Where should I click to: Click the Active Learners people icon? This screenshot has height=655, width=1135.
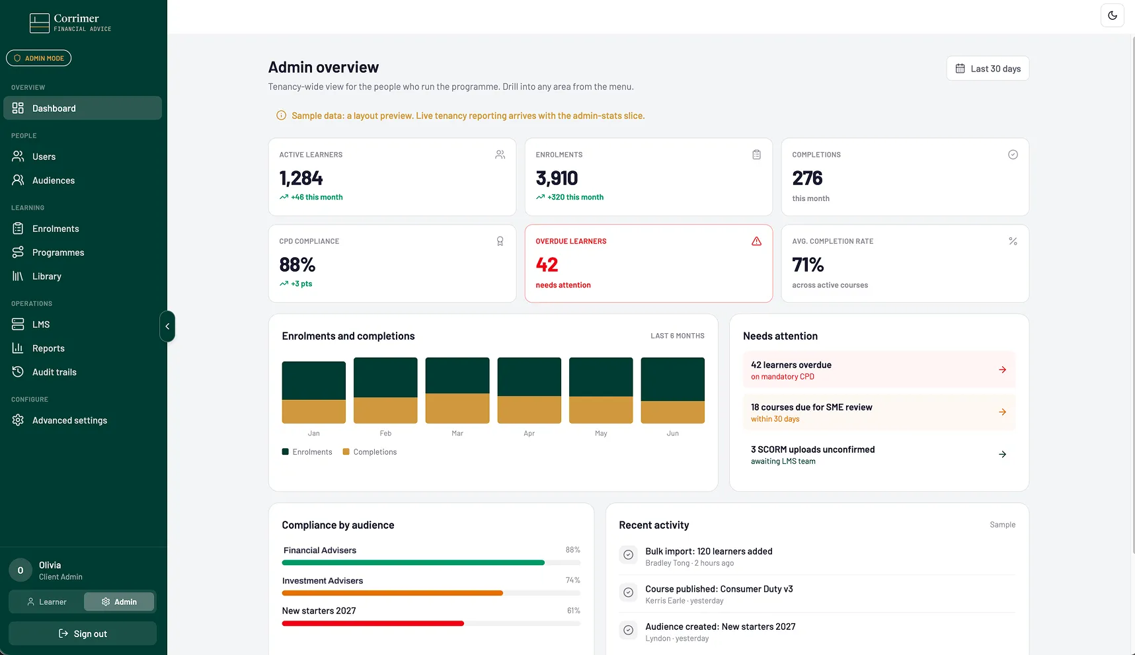pos(500,155)
